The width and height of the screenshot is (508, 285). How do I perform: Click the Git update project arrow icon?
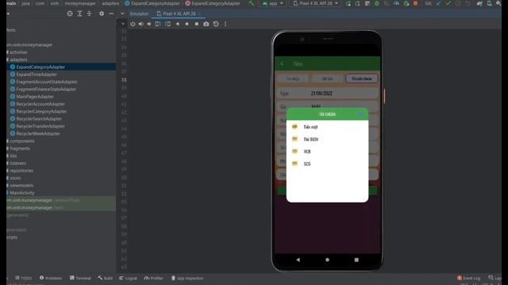[x=439, y=3]
